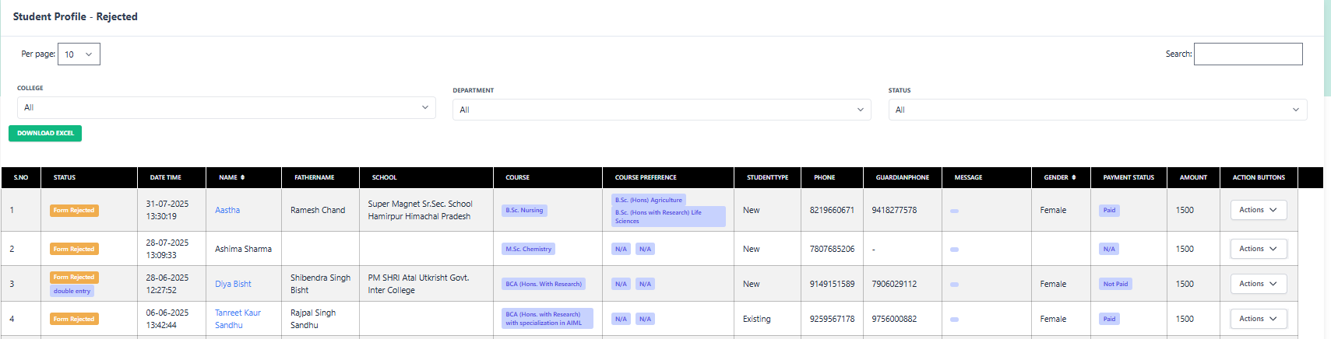Sort table by the GENDER column icon

(1073, 177)
